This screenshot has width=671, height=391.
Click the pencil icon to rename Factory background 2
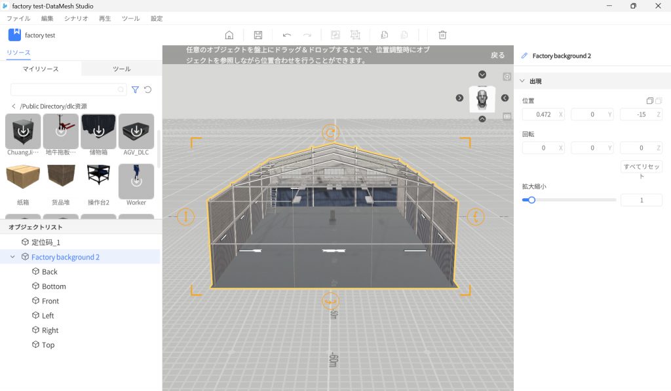[x=524, y=56]
